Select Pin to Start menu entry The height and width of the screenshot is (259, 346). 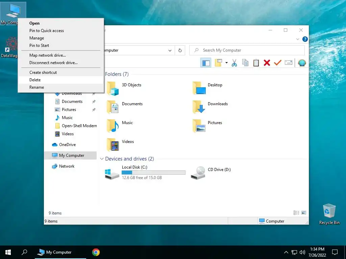coord(61,46)
